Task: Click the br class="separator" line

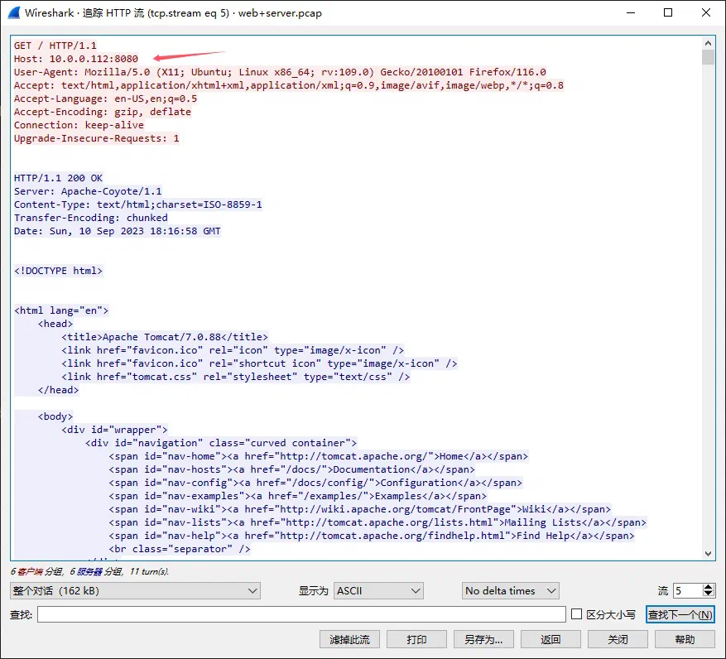Action: pos(180,549)
